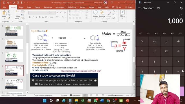The height and width of the screenshot is (104, 185).
Task: Click the Share button in PowerPoint
Action: click(129, 7)
